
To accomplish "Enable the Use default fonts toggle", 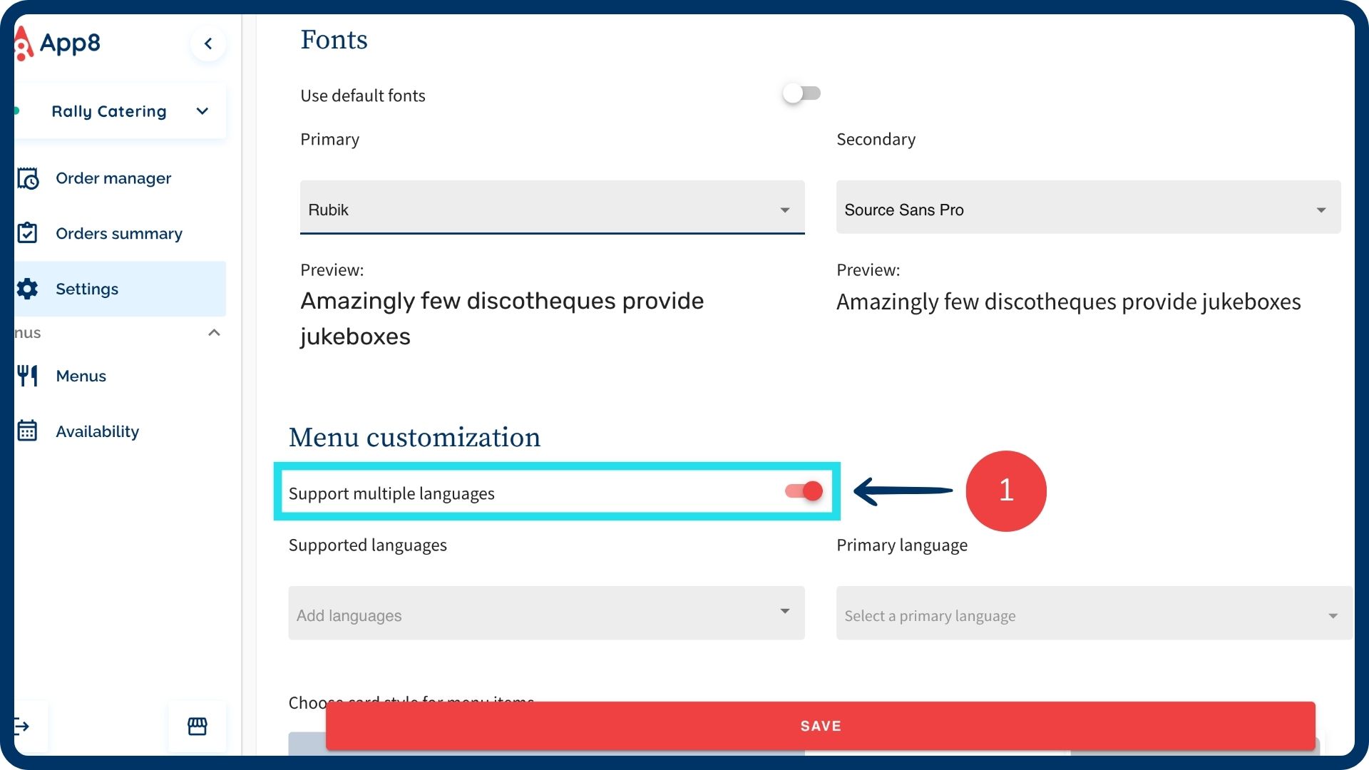I will [x=801, y=93].
